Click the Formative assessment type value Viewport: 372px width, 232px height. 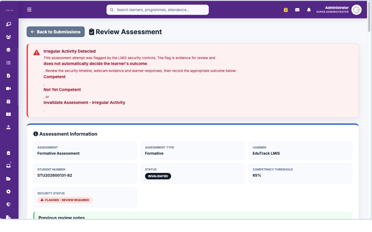coord(154,153)
